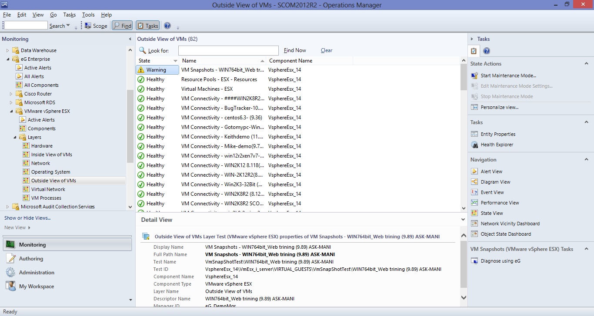Image resolution: width=594 pixels, height=316 pixels.
Task: Click the Clear link
Action: tap(327, 50)
